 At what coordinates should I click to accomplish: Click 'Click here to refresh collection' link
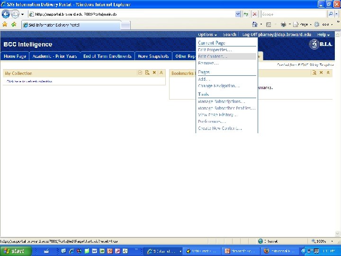[29, 82]
